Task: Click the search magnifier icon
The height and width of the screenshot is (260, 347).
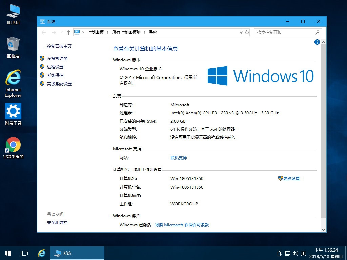Action: (x=317, y=32)
